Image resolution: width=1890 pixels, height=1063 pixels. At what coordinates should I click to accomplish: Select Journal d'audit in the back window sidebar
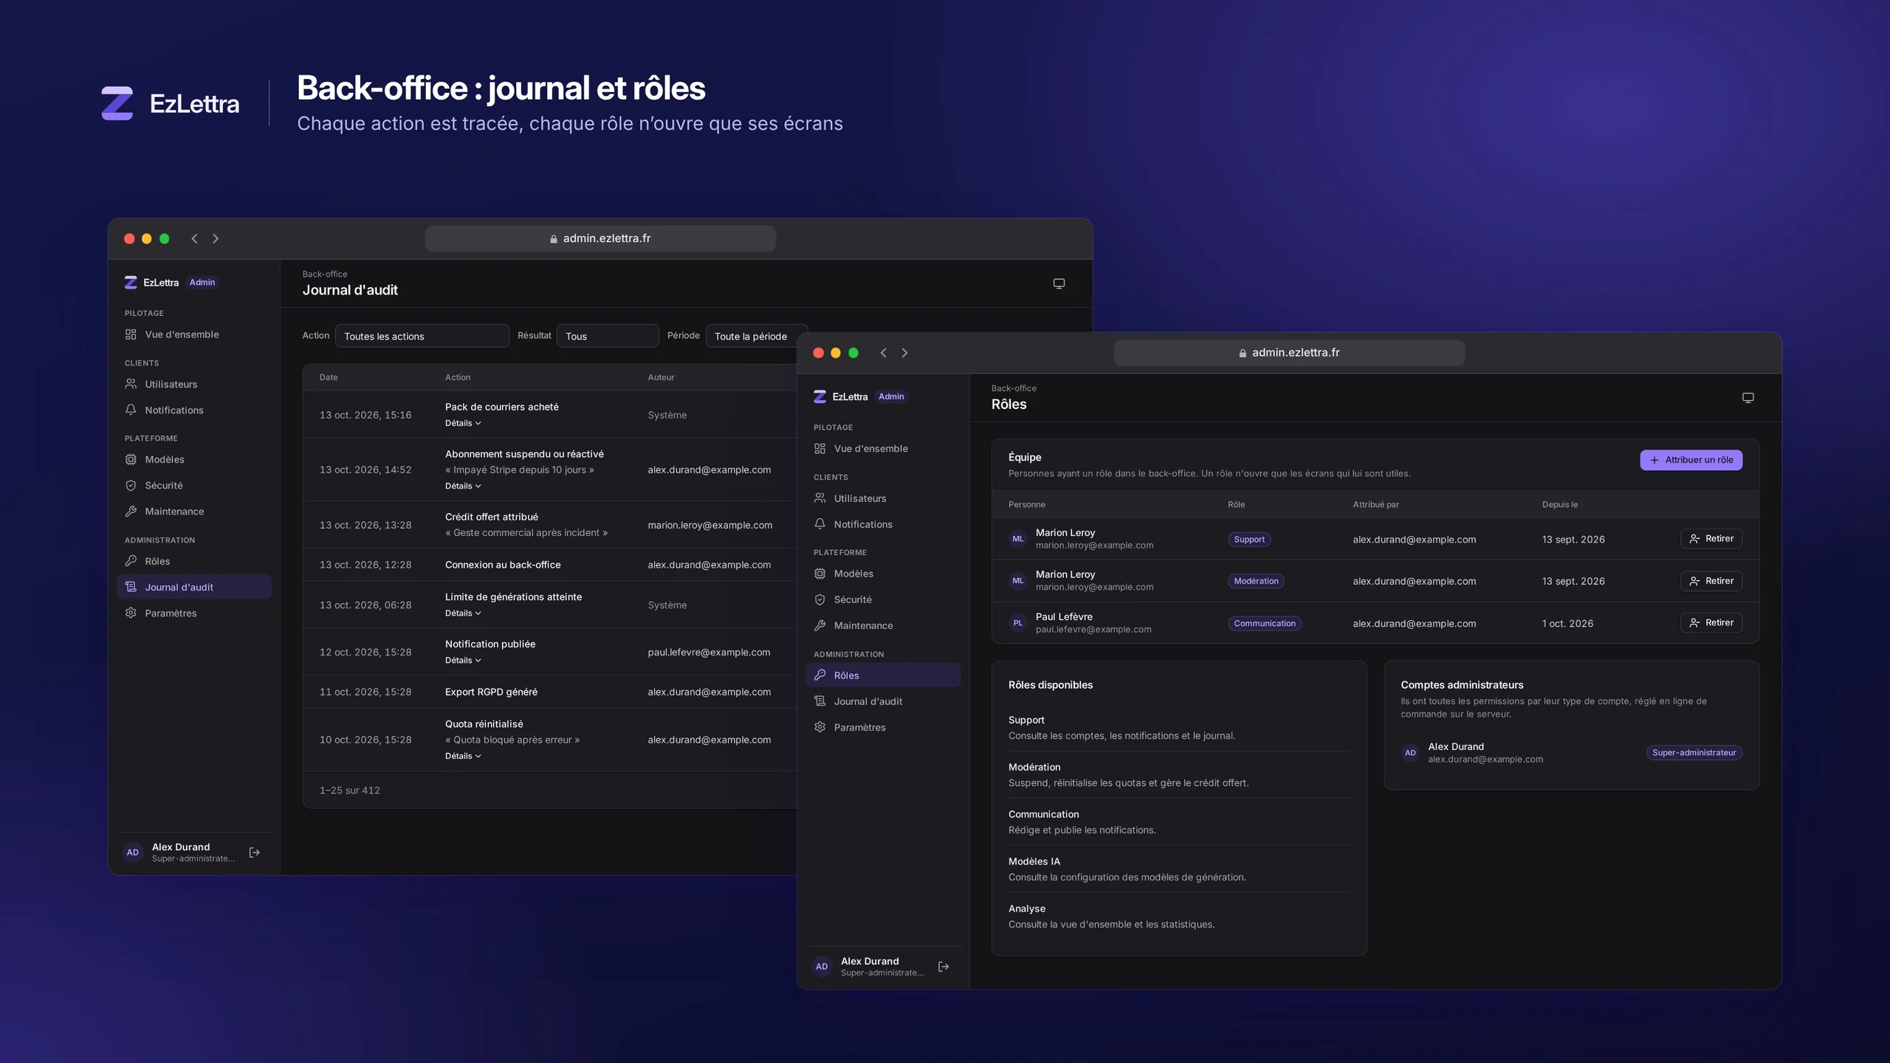[194, 587]
